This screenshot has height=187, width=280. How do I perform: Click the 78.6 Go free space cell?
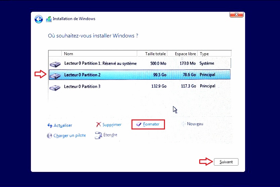189,75
